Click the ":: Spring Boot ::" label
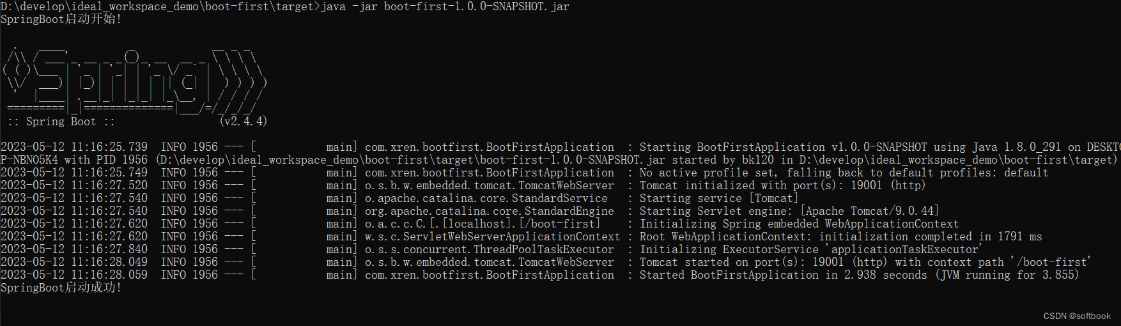This screenshot has height=326, width=1121. click(x=61, y=121)
